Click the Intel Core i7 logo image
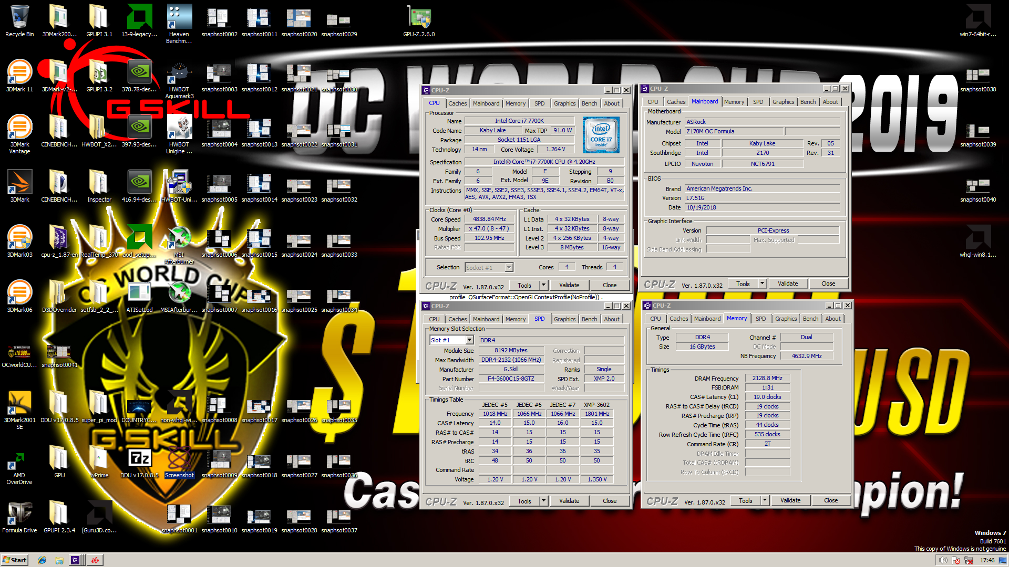This screenshot has height=567, width=1009. click(x=601, y=135)
